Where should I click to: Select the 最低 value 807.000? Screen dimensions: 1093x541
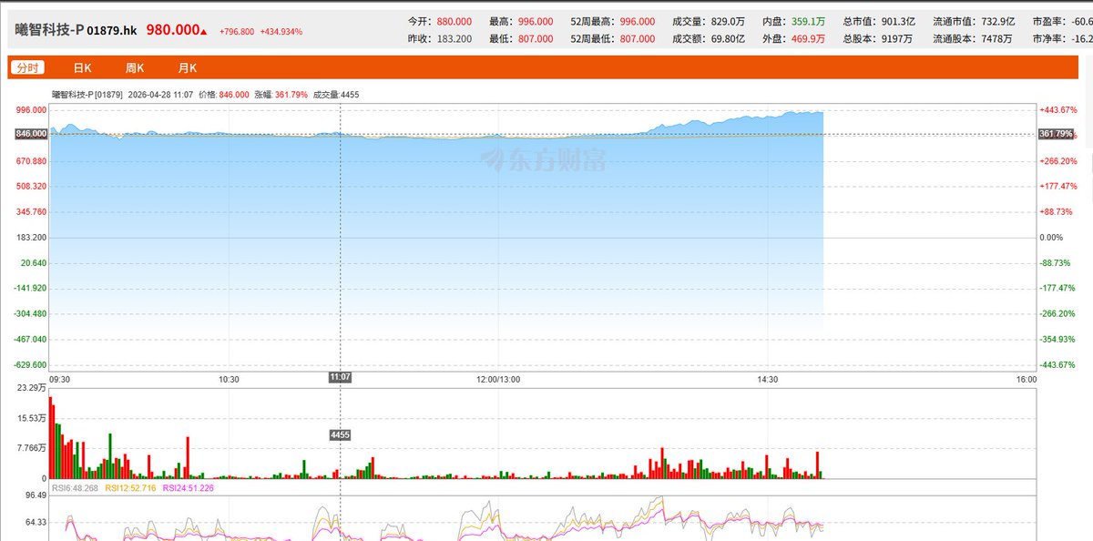(x=535, y=39)
